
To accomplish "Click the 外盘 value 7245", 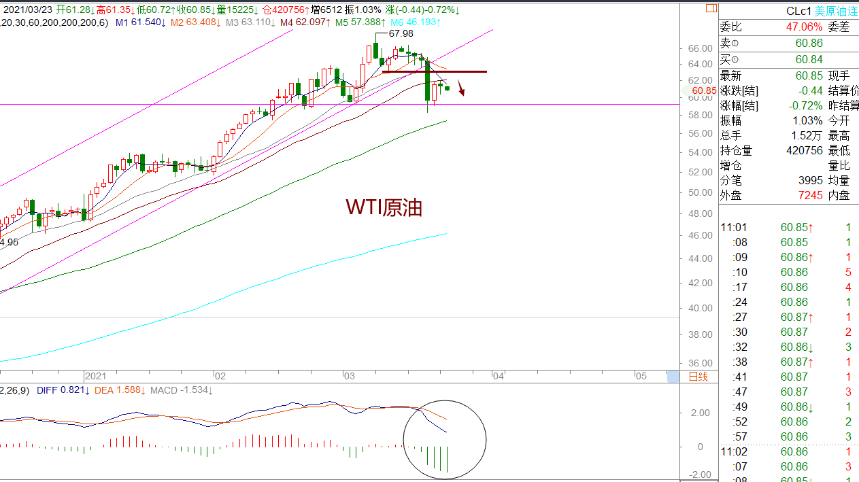I will pos(810,195).
